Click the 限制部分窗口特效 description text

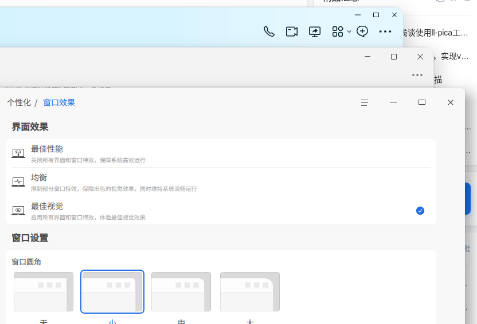click(114, 189)
